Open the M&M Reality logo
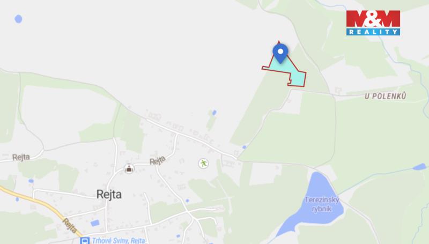Screen dimensions: 429x244 tap(373, 23)
